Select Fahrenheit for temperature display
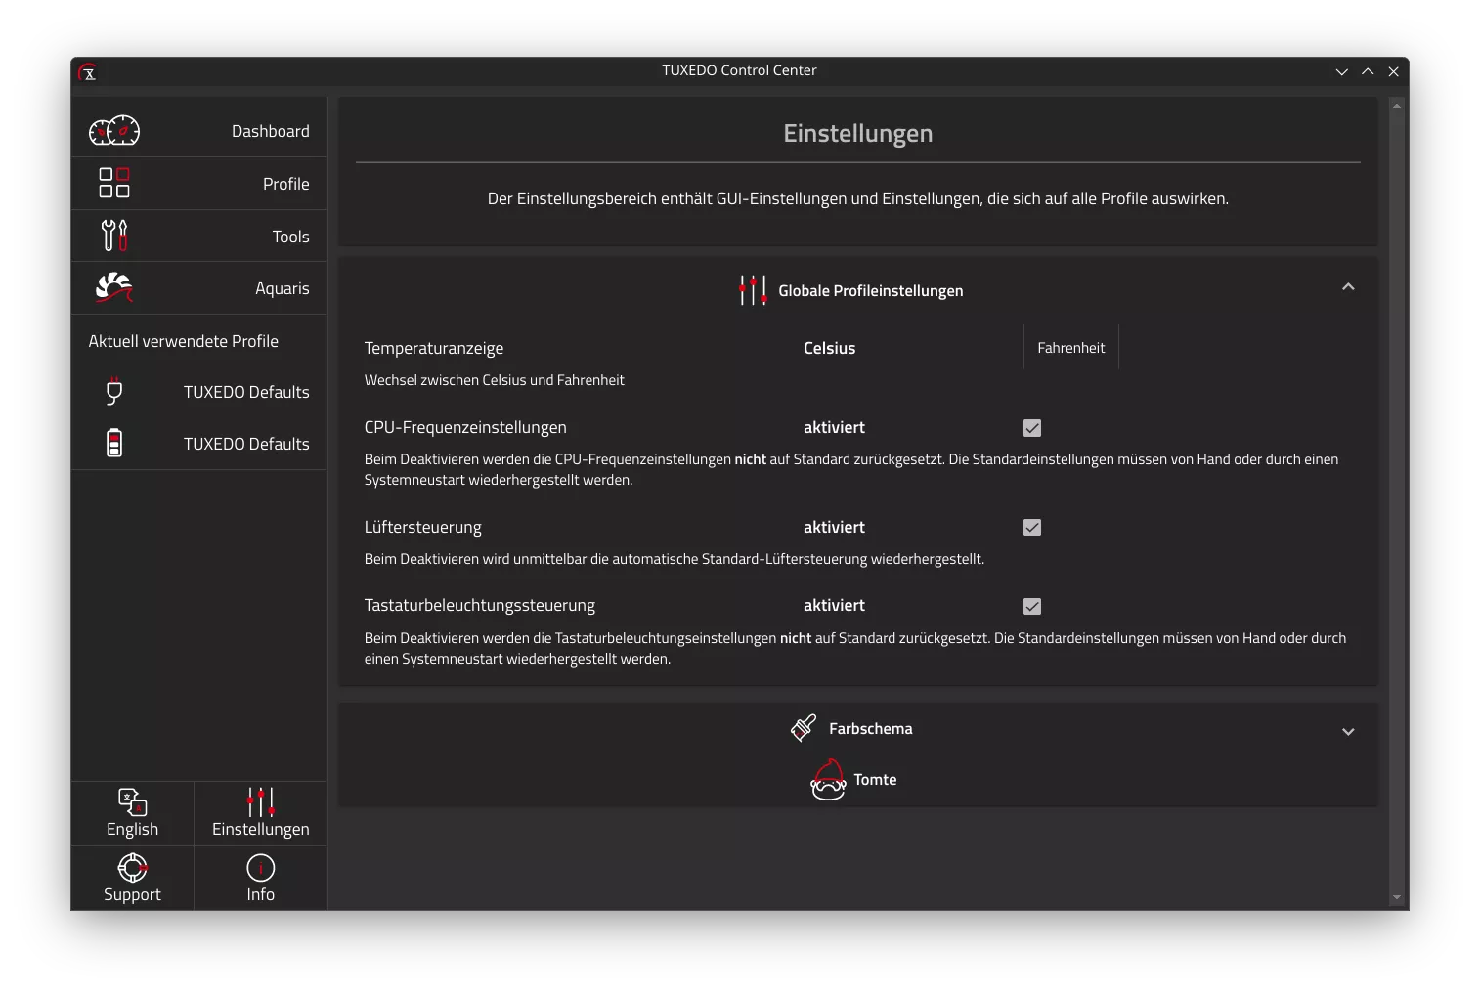1480x994 pixels. (x=1070, y=347)
